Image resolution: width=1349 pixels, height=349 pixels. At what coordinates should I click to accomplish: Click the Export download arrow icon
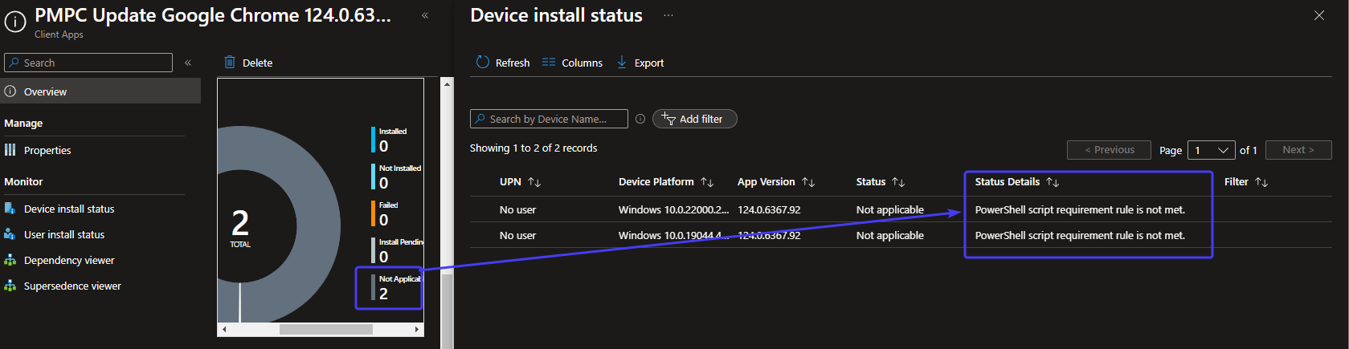622,62
